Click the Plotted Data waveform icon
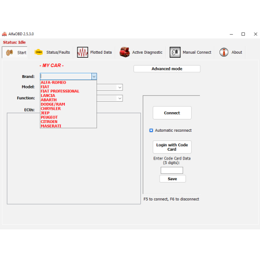This screenshot has width=260, height=260. (x=83, y=52)
